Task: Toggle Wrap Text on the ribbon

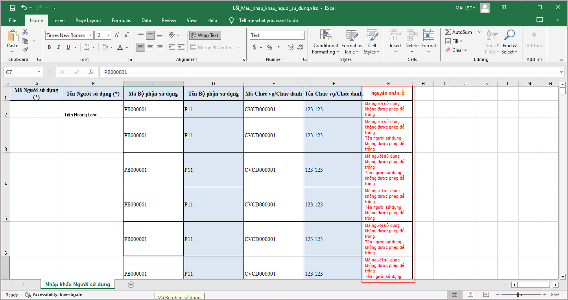Action: (205, 35)
